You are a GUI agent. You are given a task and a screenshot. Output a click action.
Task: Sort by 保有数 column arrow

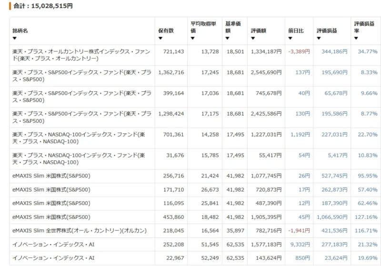(x=160, y=38)
